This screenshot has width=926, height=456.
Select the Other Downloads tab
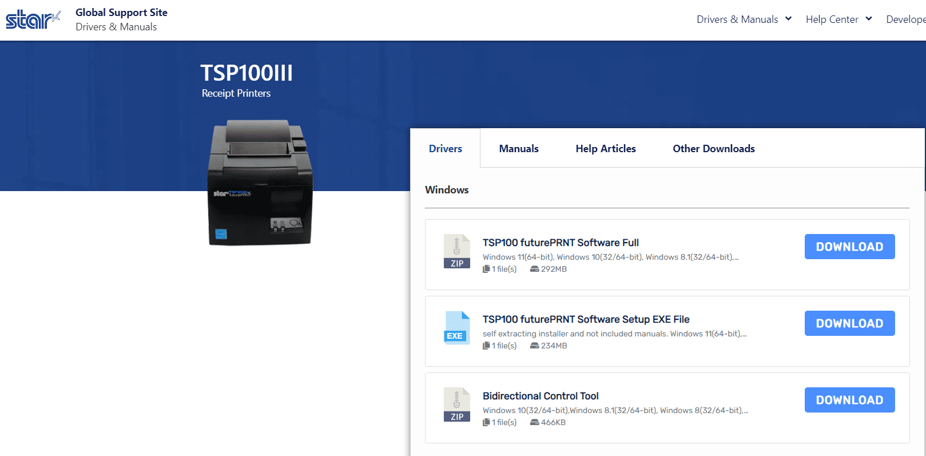tap(713, 149)
